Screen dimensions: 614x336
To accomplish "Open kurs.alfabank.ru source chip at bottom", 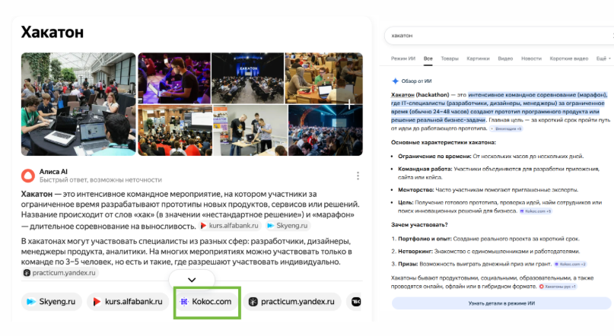I will point(128,302).
